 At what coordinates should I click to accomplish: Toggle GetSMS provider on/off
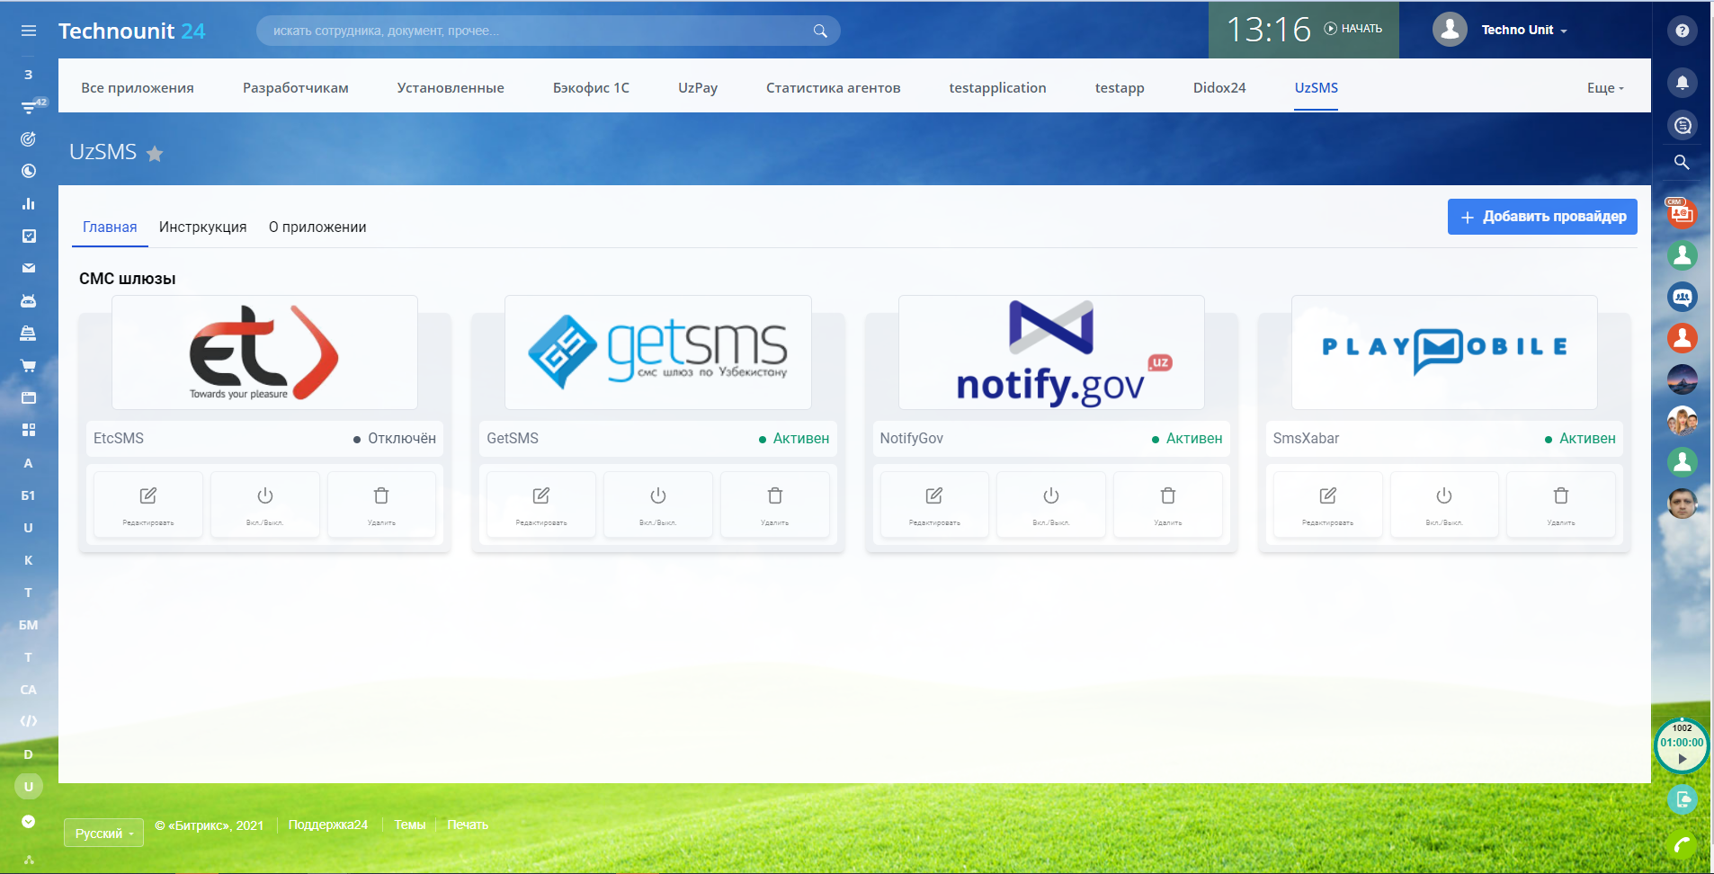click(658, 504)
